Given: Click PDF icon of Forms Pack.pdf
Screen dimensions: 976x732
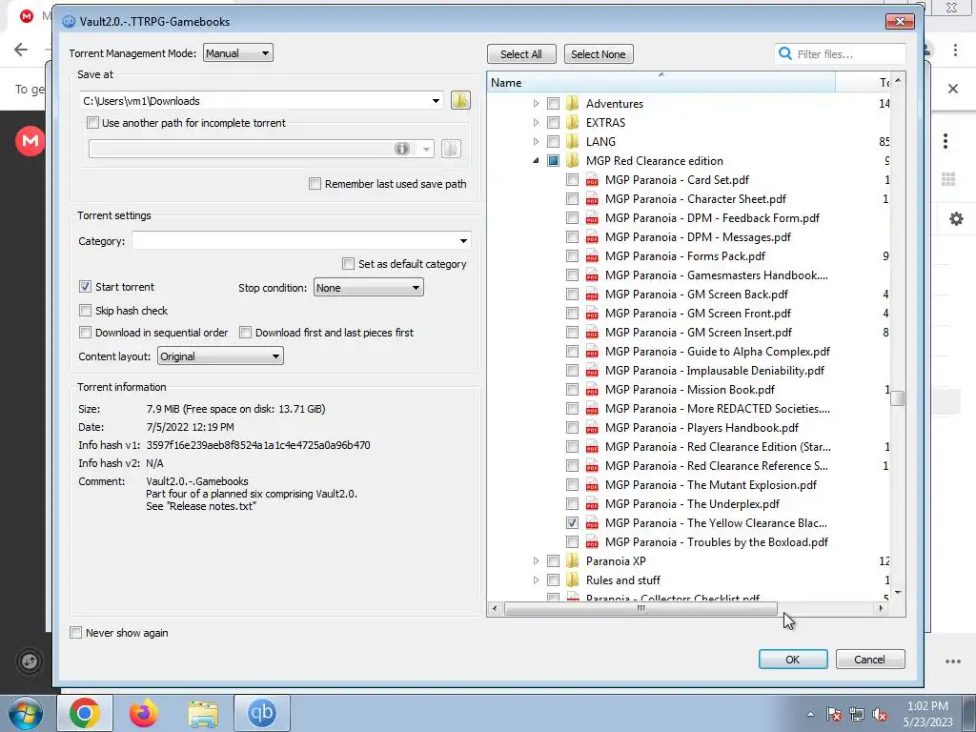Looking at the screenshot, I should pyautogui.click(x=591, y=255).
